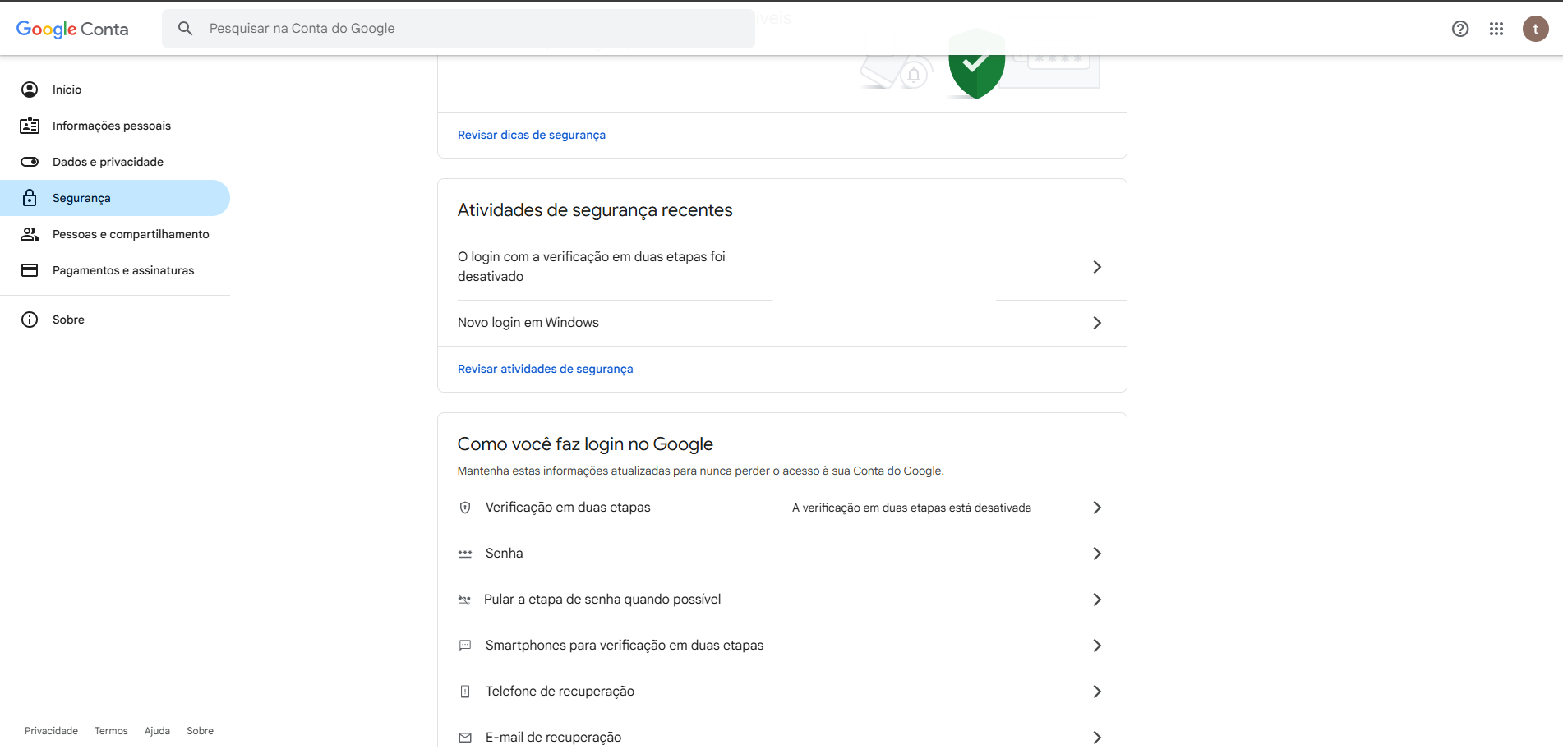Expand the Senha row chevron
Viewport: 1563px width, 754px height.
pos(1096,554)
